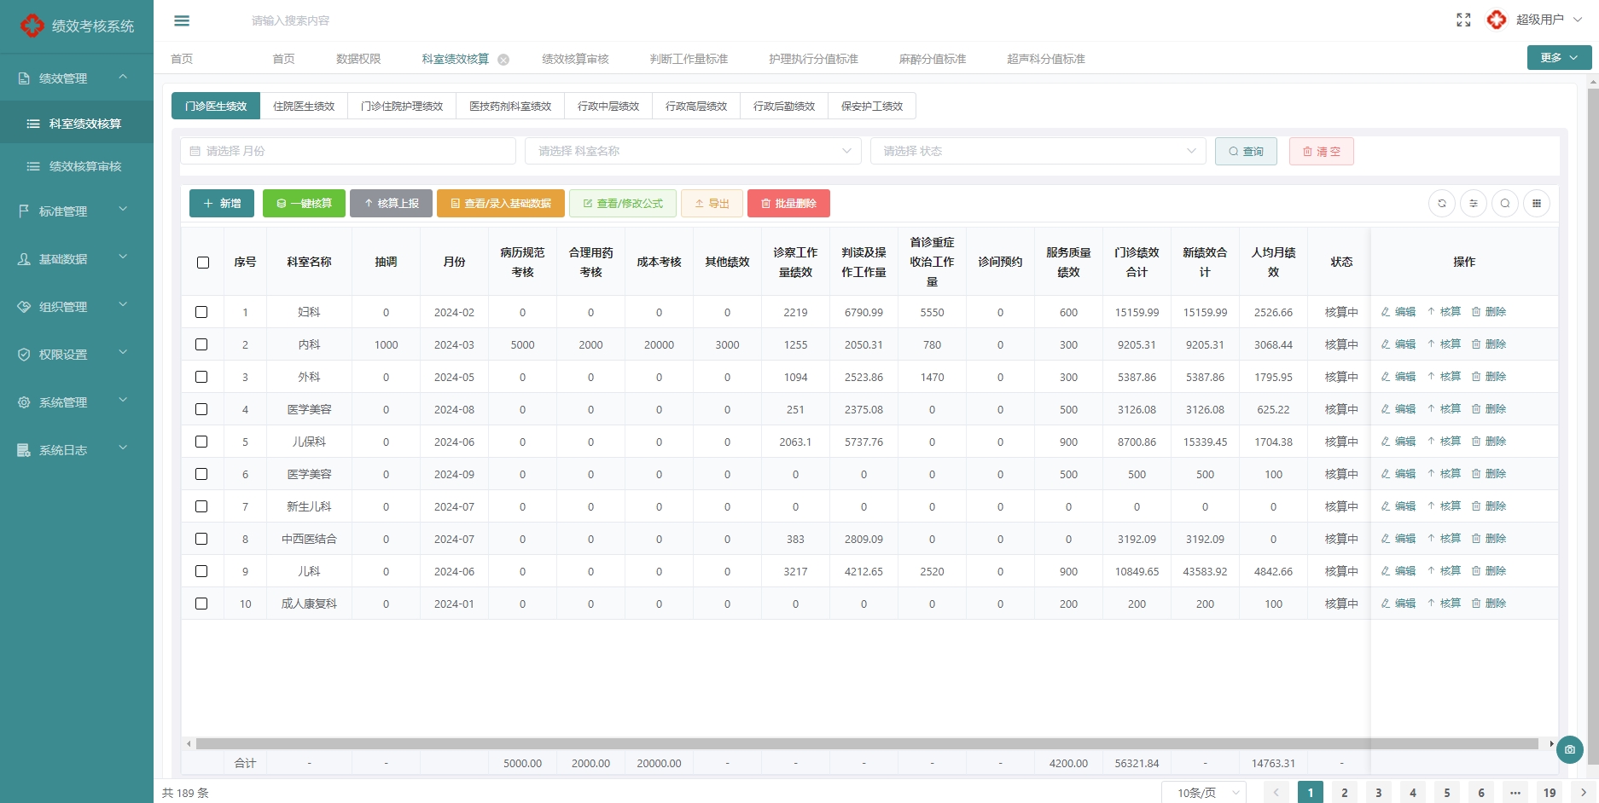Click the grid view round icon
The image size is (1599, 803).
(1537, 203)
